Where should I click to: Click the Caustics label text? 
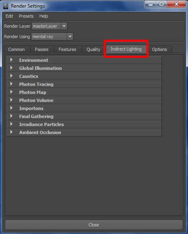click(x=29, y=76)
